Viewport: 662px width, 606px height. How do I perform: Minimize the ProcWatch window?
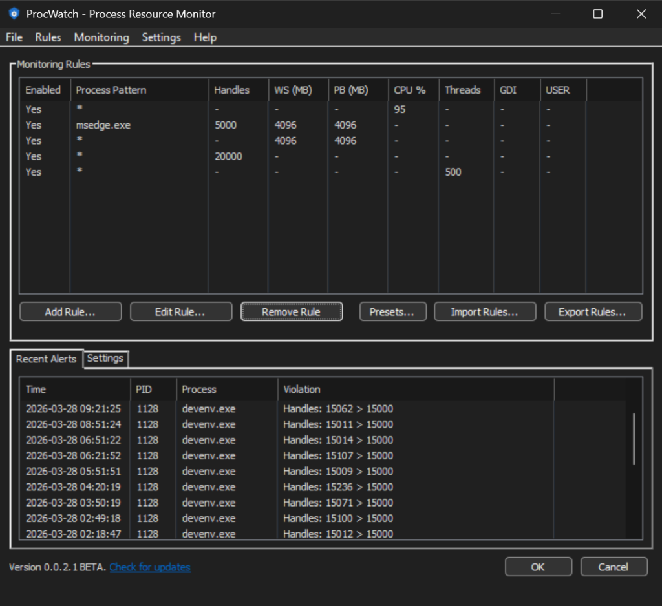(555, 14)
